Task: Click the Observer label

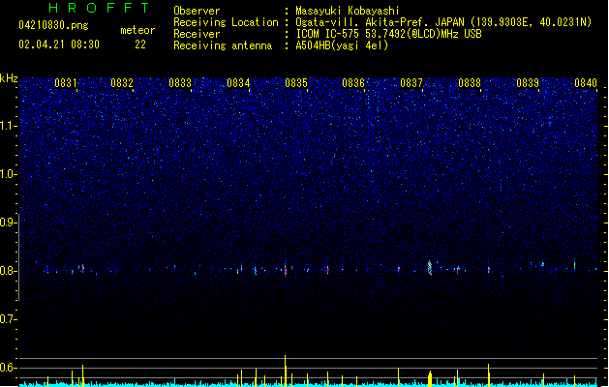Action: [x=197, y=11]
